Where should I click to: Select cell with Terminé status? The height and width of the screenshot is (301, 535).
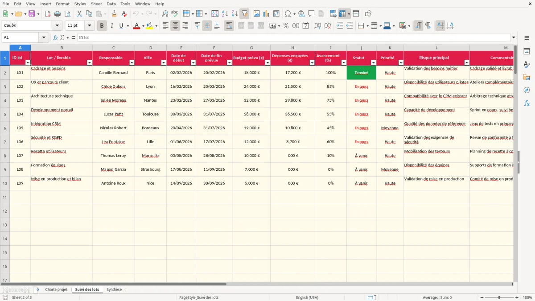coord(361,73)
